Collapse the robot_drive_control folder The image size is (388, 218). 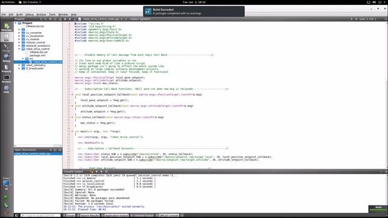click(x=19, y=49)
